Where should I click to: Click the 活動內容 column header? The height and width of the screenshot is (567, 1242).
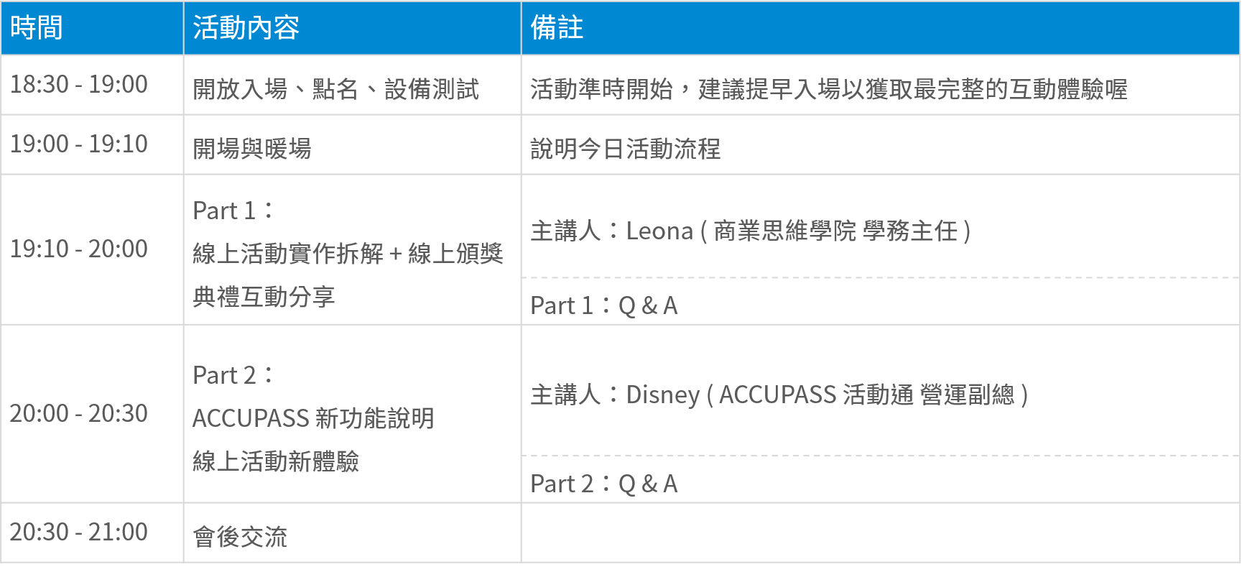coord(246,28)
